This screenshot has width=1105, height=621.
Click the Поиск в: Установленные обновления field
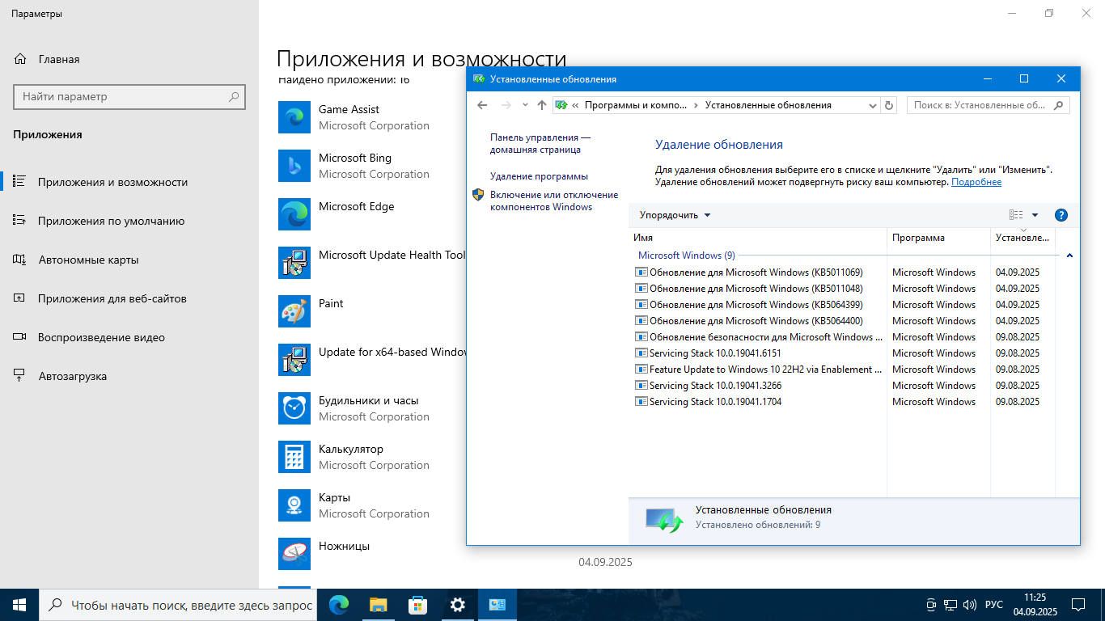(989, 105)
